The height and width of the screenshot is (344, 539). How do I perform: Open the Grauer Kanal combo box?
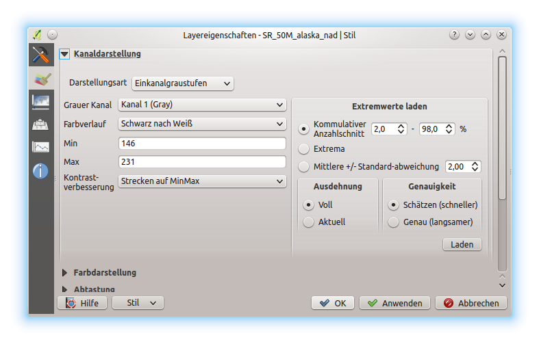[201, 105]
